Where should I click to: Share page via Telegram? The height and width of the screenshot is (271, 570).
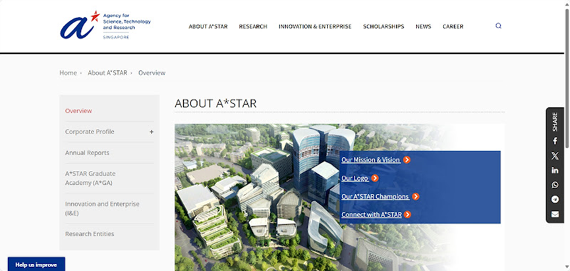(555, 199)
